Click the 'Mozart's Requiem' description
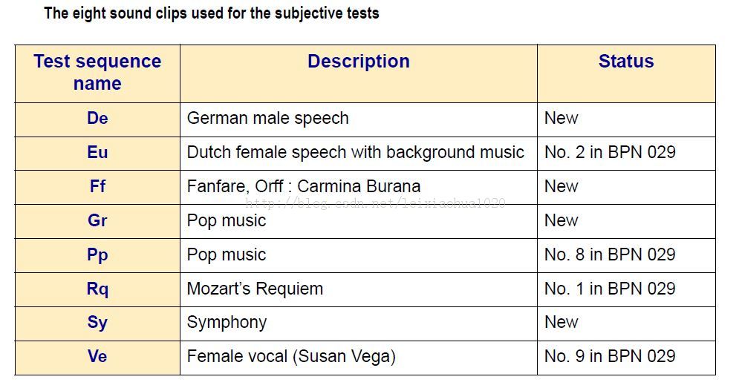The image size is (739, 391). coord(255,289)
